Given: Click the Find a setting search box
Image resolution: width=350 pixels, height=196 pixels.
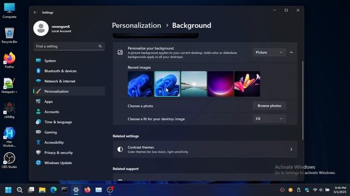Looking at the screenshot, I should click(69, 46).
